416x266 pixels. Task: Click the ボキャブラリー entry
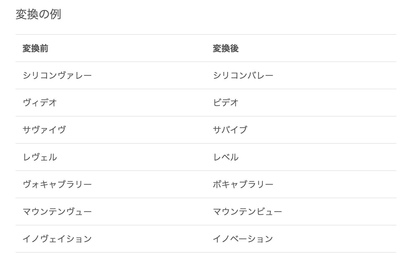(x=243, y=185)
